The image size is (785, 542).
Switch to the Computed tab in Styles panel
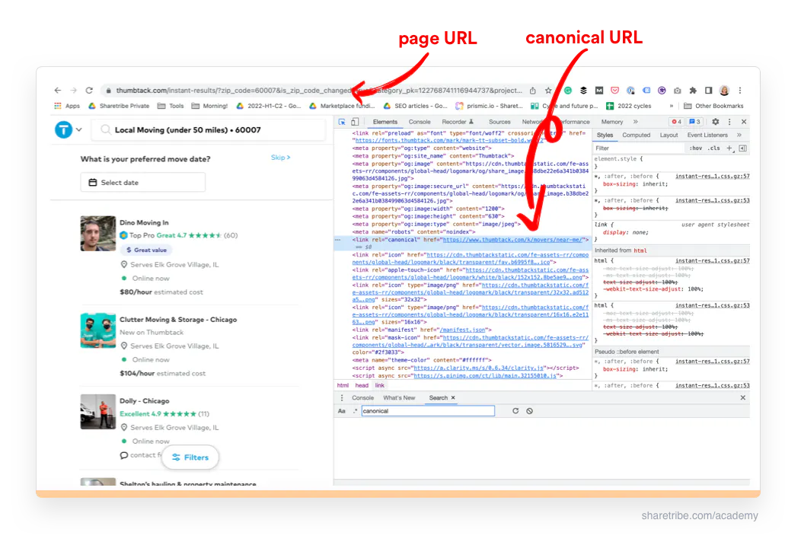(637, 135)
